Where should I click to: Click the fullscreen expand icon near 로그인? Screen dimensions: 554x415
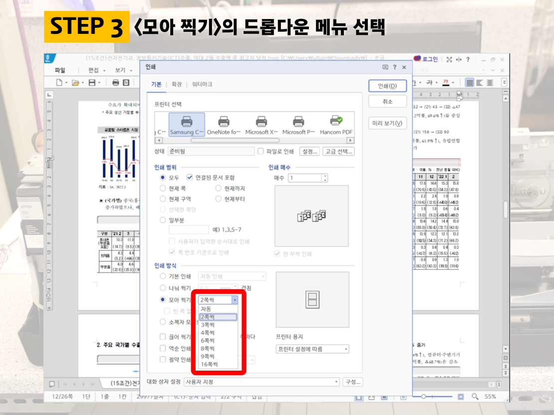(x=449, y=59)
